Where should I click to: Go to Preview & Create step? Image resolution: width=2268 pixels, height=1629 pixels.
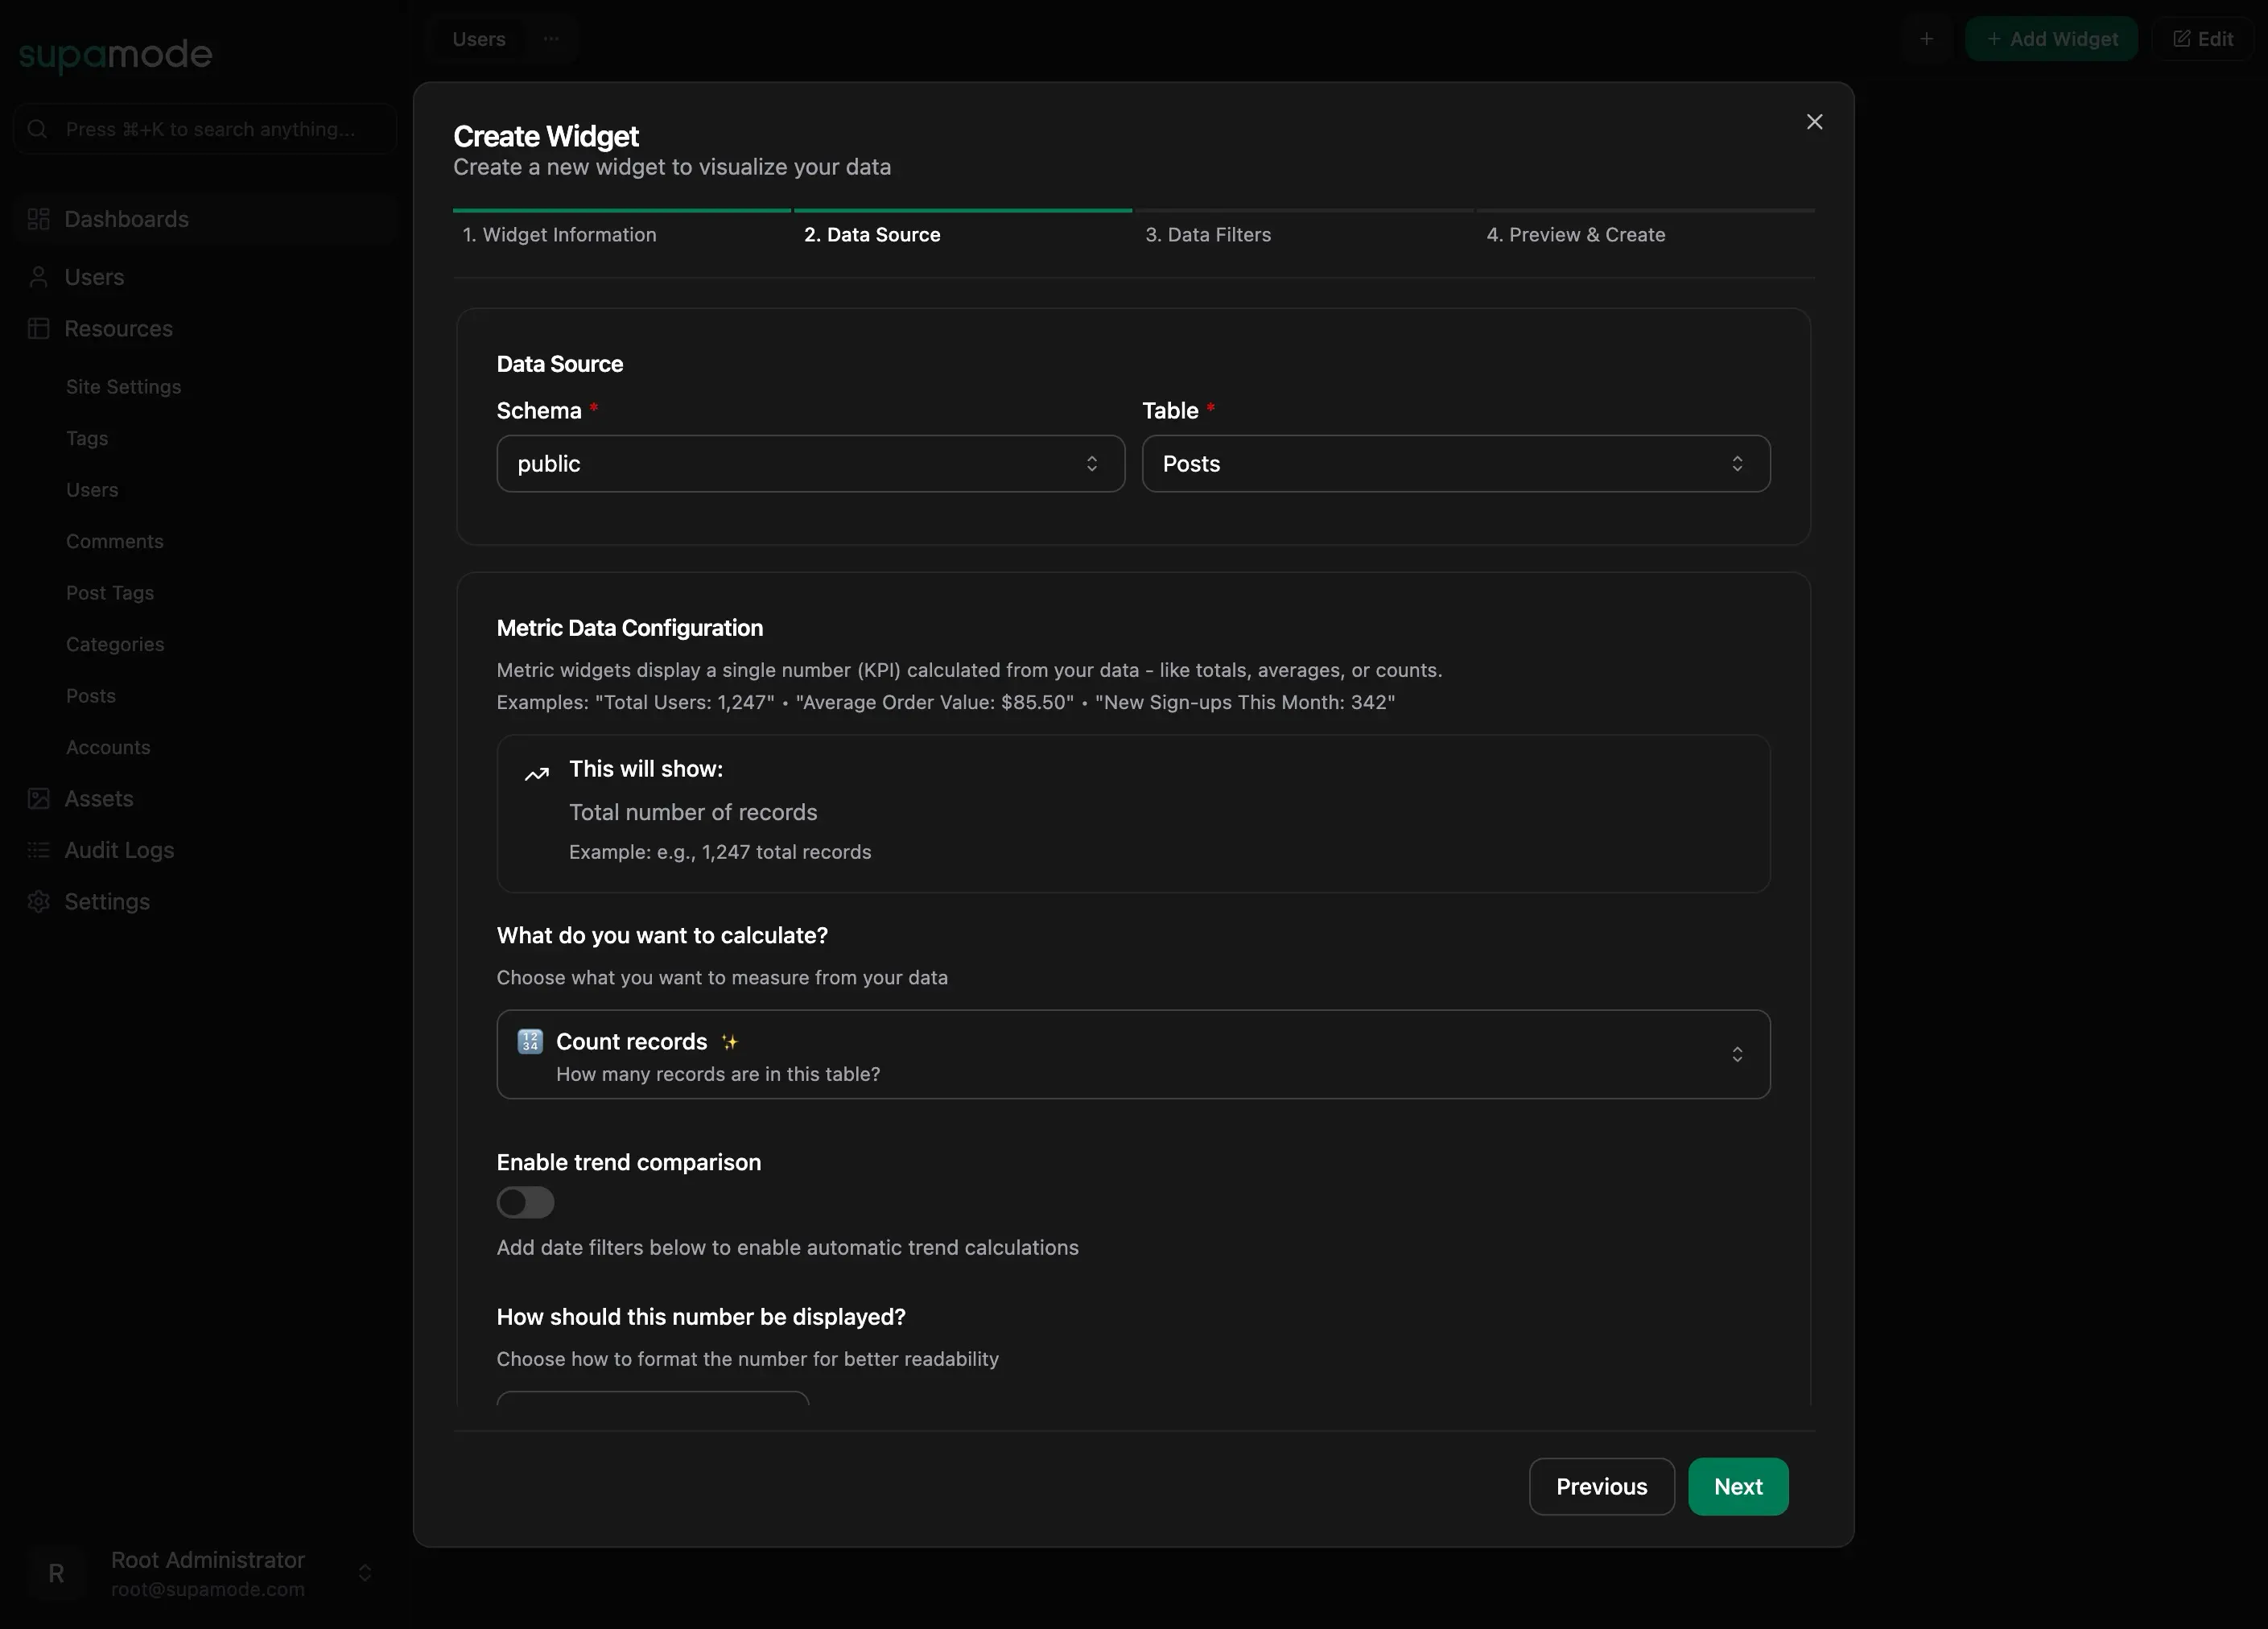click(1576, 234)
